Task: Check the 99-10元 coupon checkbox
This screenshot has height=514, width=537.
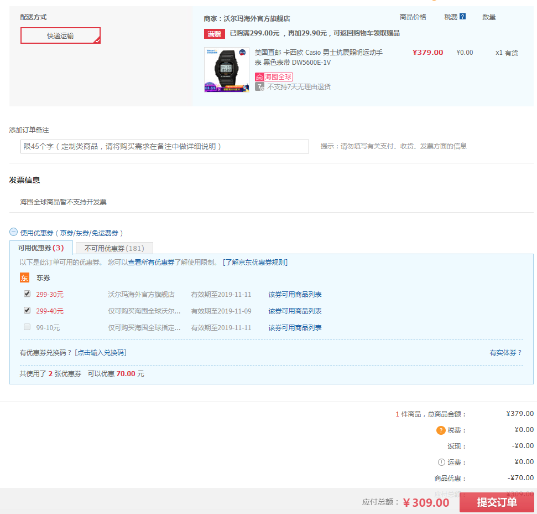Action: tap(27, 327)
